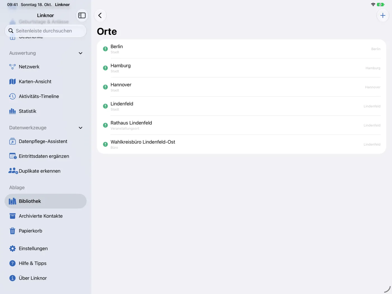
Task: Open Karten-Ansicht from the sidebar
Action: (46, 81)
